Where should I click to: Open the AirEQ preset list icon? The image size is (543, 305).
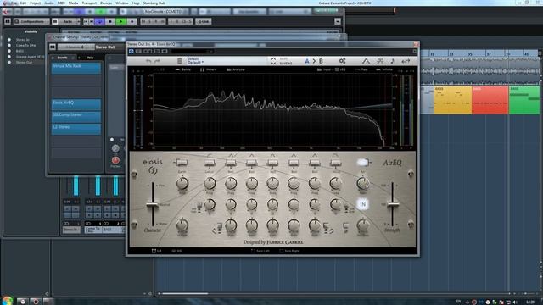(x=179, y=61)
